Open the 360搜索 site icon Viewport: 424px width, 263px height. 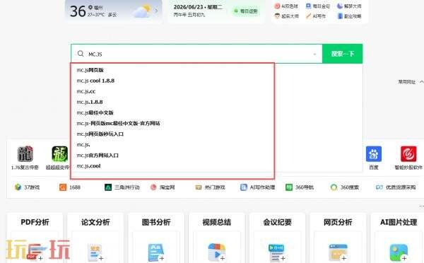pyautogui.click(x=334, y=187)
